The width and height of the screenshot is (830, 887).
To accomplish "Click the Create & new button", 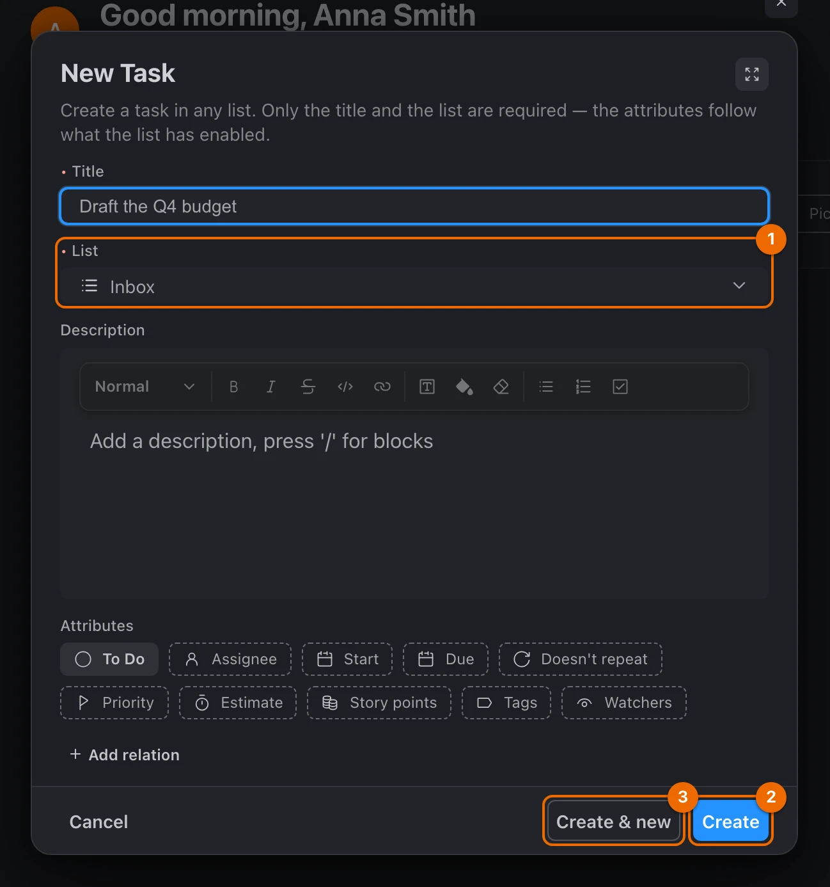I will [613, 822].
